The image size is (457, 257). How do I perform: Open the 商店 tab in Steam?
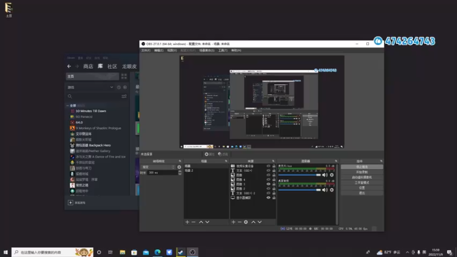pyautogui.click(x=88, y=66)
